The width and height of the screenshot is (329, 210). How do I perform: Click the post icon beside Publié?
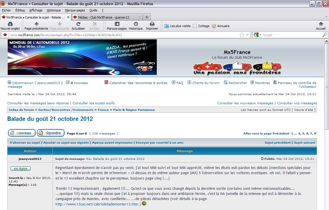tap(262, 159)
